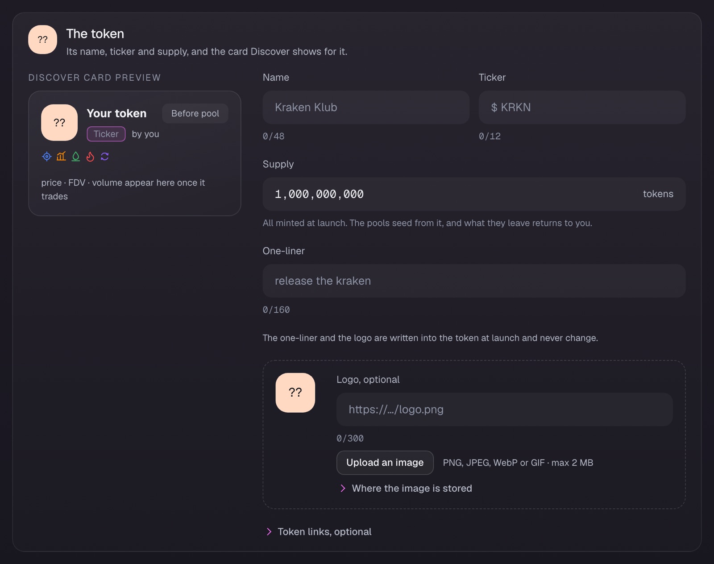Click the One-liner field
The image size is (714, 564).
coord(474,281)
